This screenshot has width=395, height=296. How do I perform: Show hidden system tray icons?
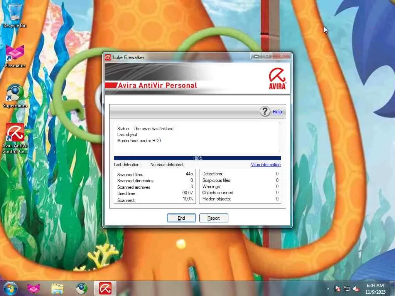coord(328,289)
